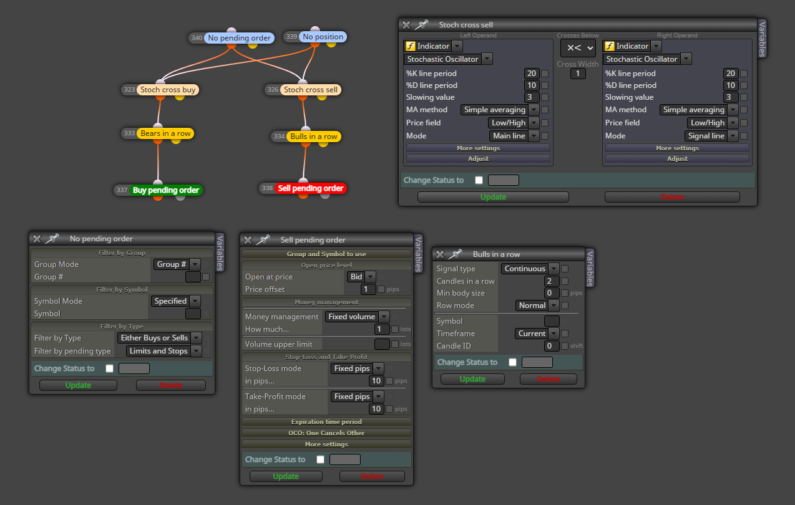Pin the No pending order panel

pos(53,238)
